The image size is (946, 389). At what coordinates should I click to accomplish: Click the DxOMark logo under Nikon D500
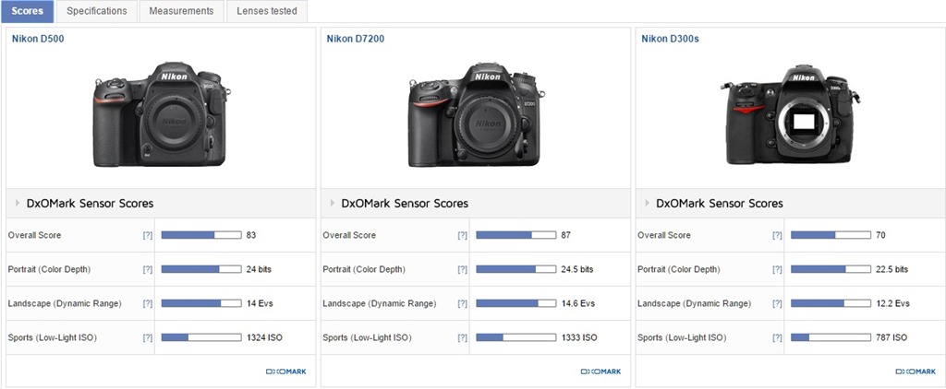click(x=286, y=371)
